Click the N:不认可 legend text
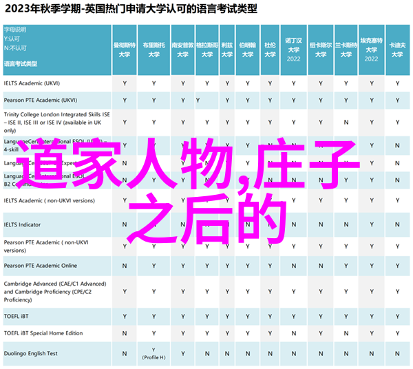The height and width of the screenshot is (369, 413). point(15,48)
